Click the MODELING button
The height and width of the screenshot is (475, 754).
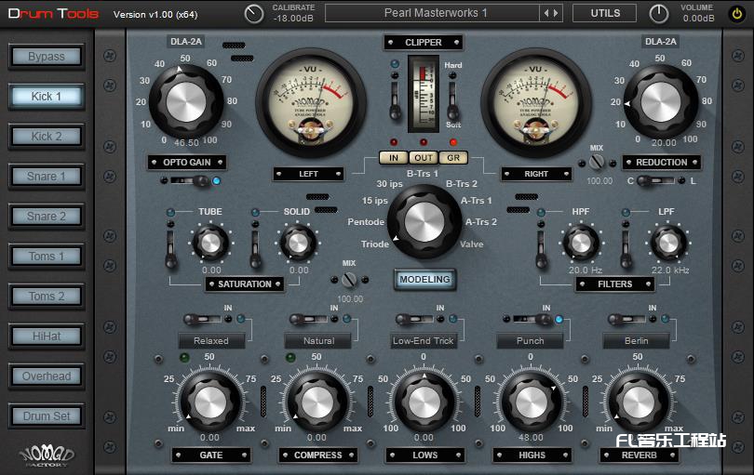click(x=424, y=280)
